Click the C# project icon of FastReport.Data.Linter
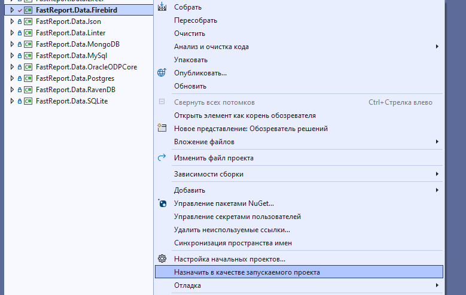The image size is (466, 295). [28, 33]
